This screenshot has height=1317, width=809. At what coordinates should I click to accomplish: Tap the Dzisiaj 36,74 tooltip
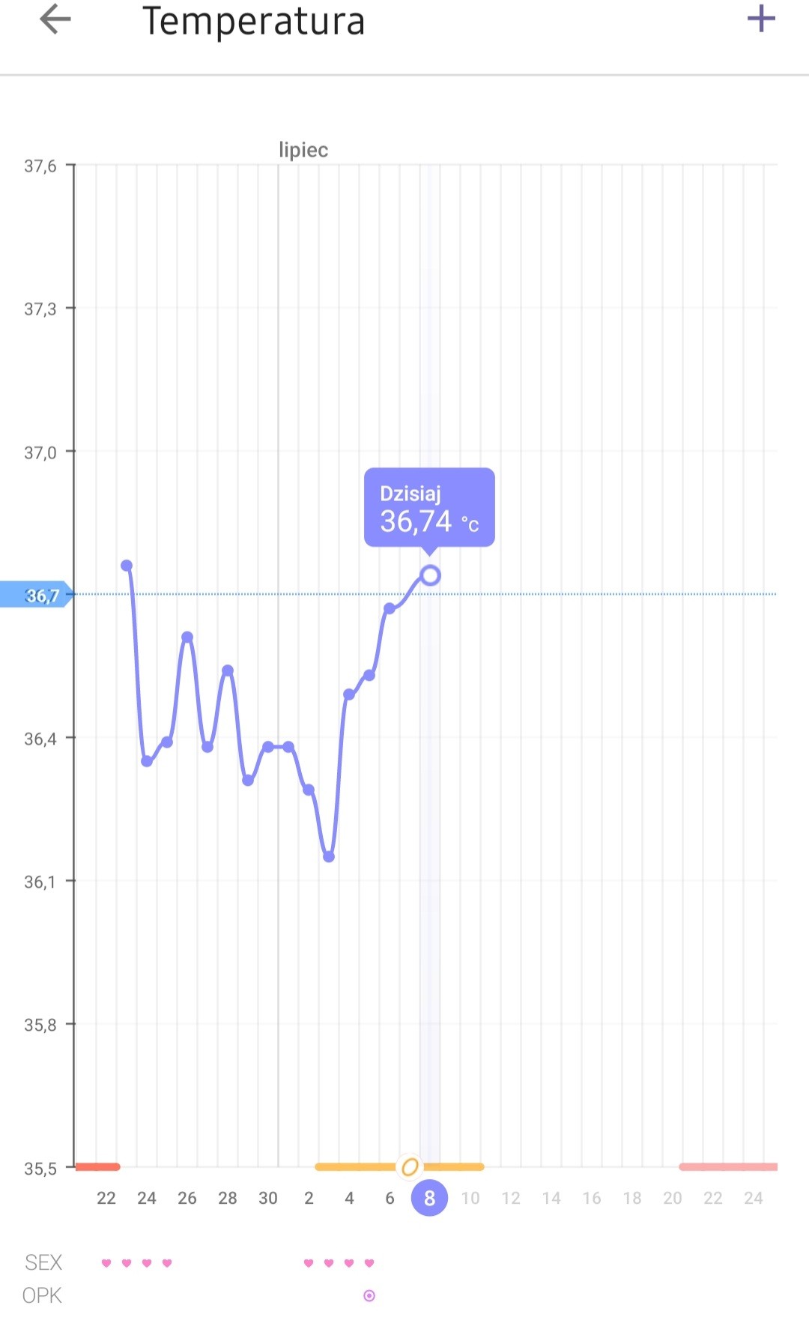pos(429,508)
